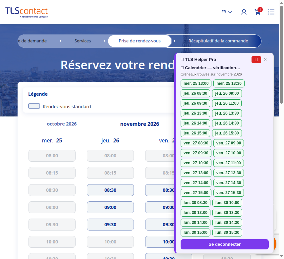Close the TLS Helper Pro panel
Screen dimensions: 284x259
pyautogui.click(x=265, y=60)
